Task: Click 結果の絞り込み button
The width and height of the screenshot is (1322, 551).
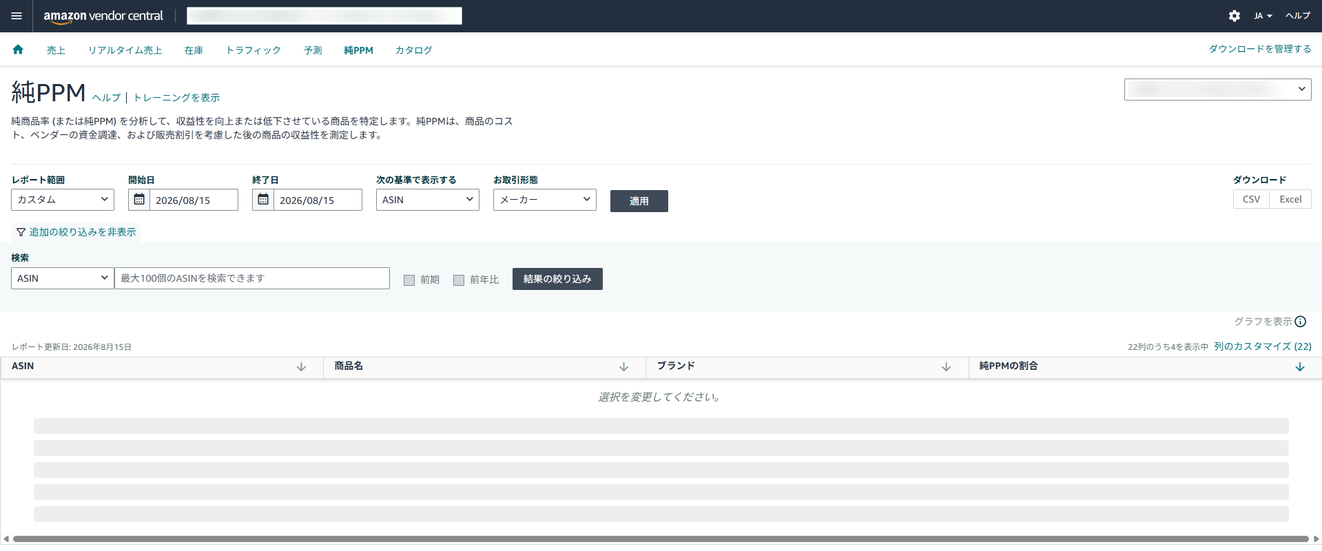Action: point(557,279)
